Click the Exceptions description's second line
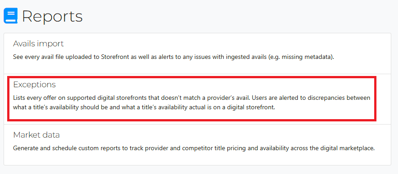Image resolution: width=398 pixels, height=174 pixels. [x=144, y=107]
